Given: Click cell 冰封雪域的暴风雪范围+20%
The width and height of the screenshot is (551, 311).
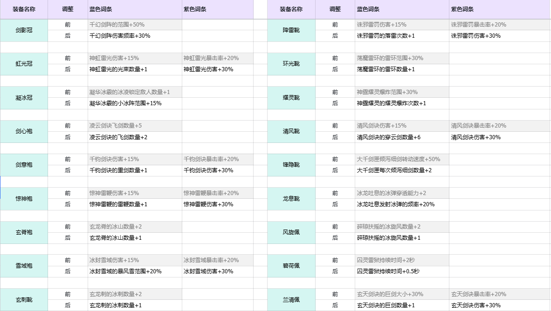Looking at the screenshot, I should (135, 271).
